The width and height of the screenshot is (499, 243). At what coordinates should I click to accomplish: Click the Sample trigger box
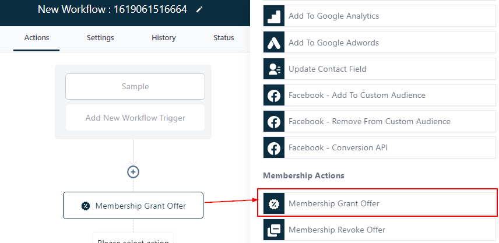click(x=135, y=86)
